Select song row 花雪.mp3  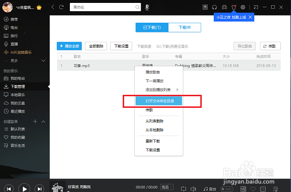(x=169, y=66)
